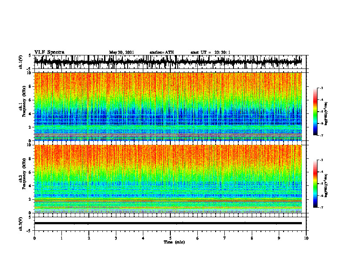Click the 4 kHz tick label on ch.2 axis
The height and width of the screenshot is (267, 345).
[x=30, y=186]
